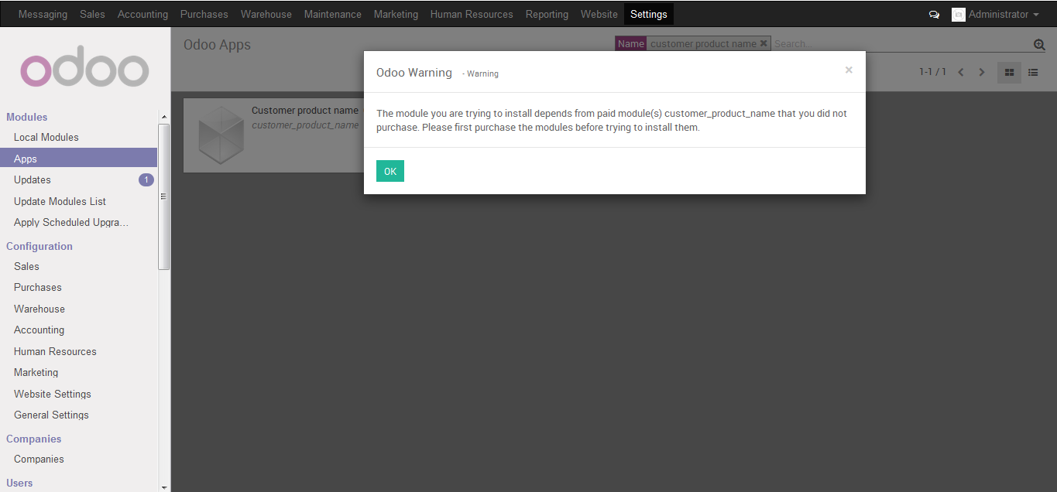Remove the customer product name filter

click(764, 43)
